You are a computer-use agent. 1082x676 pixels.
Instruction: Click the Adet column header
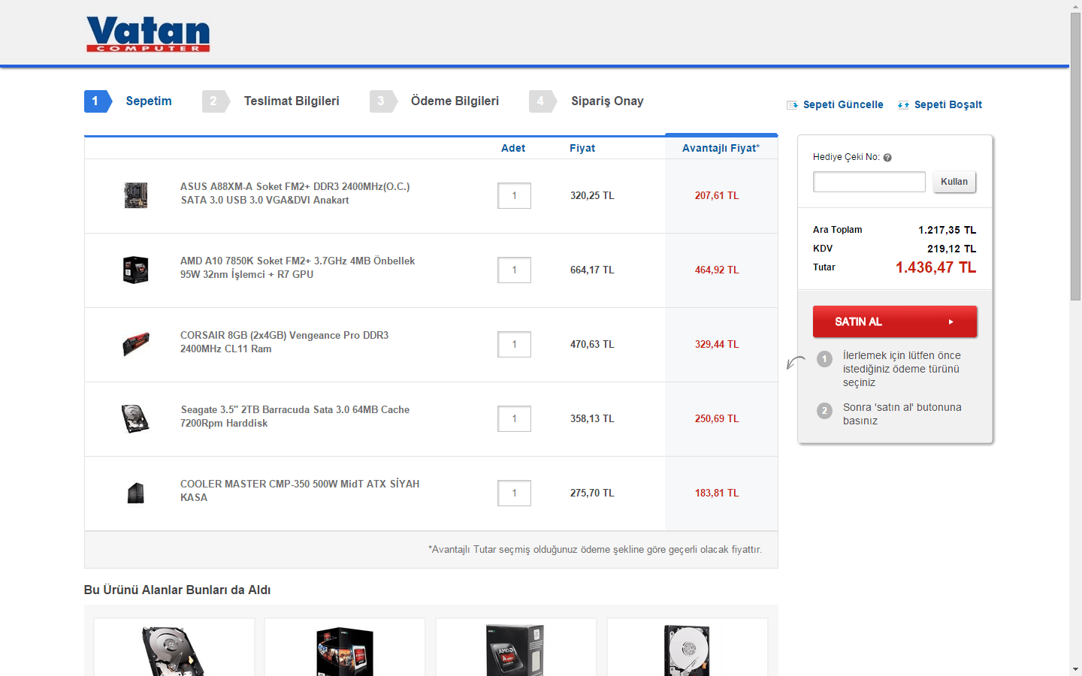click(513, 149)
